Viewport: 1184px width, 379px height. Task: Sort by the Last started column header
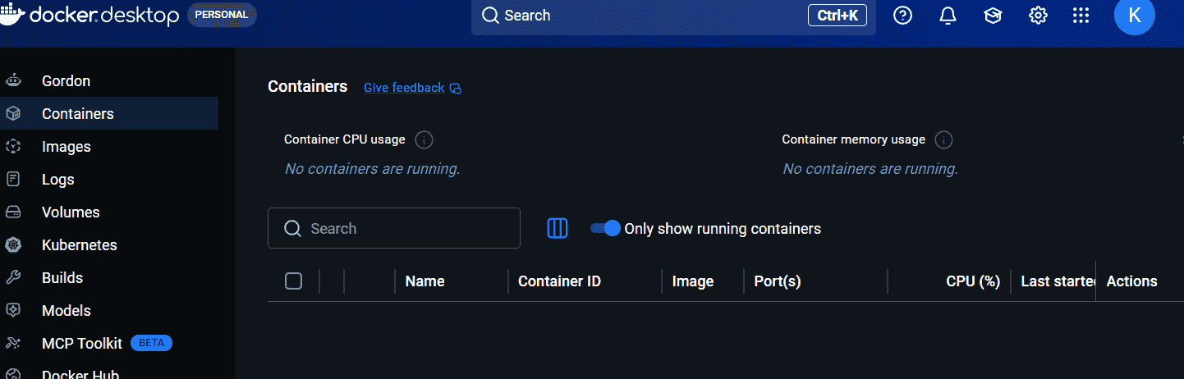coord(1058,281)
